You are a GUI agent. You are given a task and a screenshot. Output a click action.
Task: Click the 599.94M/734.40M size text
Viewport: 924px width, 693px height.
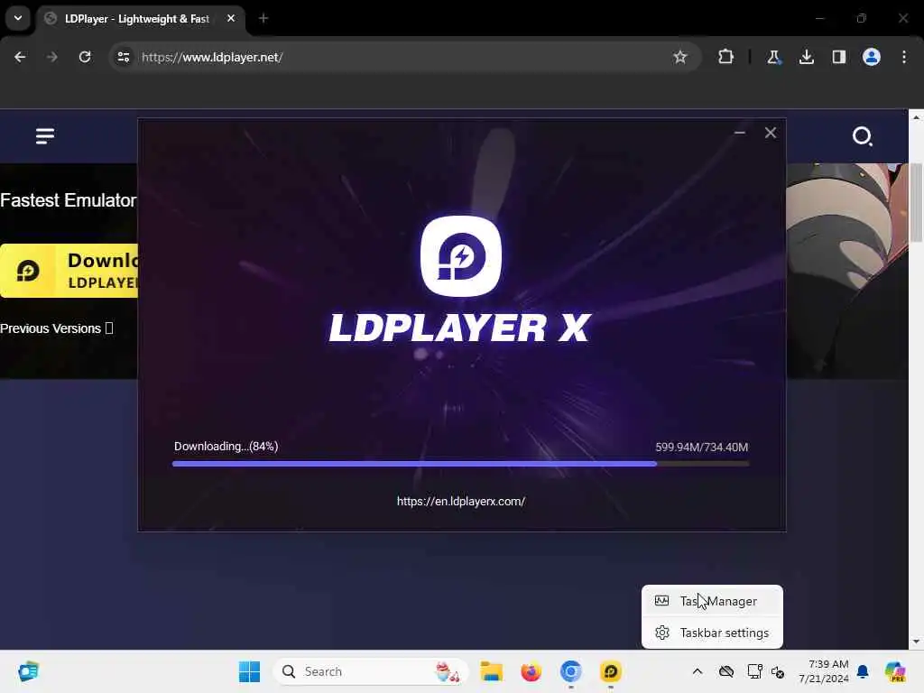702,448
